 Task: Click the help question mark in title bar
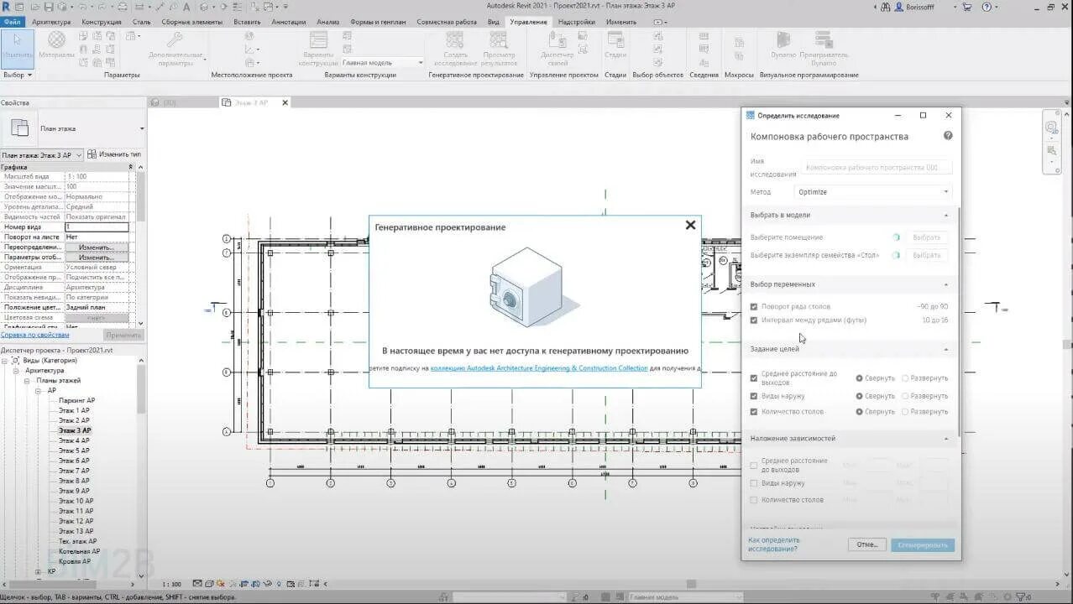pos(988,7)
